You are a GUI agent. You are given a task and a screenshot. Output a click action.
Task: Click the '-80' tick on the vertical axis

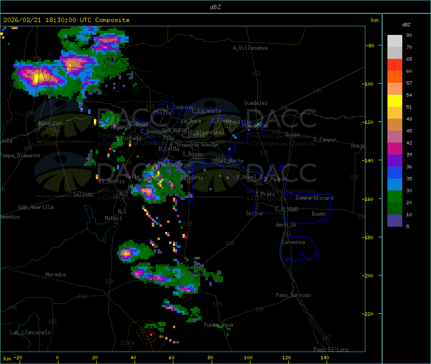coord(370,45)
